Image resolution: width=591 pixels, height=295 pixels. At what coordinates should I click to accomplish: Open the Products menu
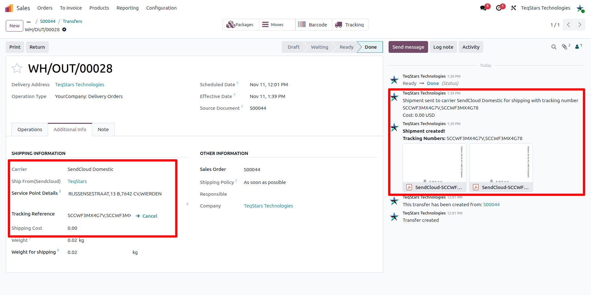pos(99,8)
